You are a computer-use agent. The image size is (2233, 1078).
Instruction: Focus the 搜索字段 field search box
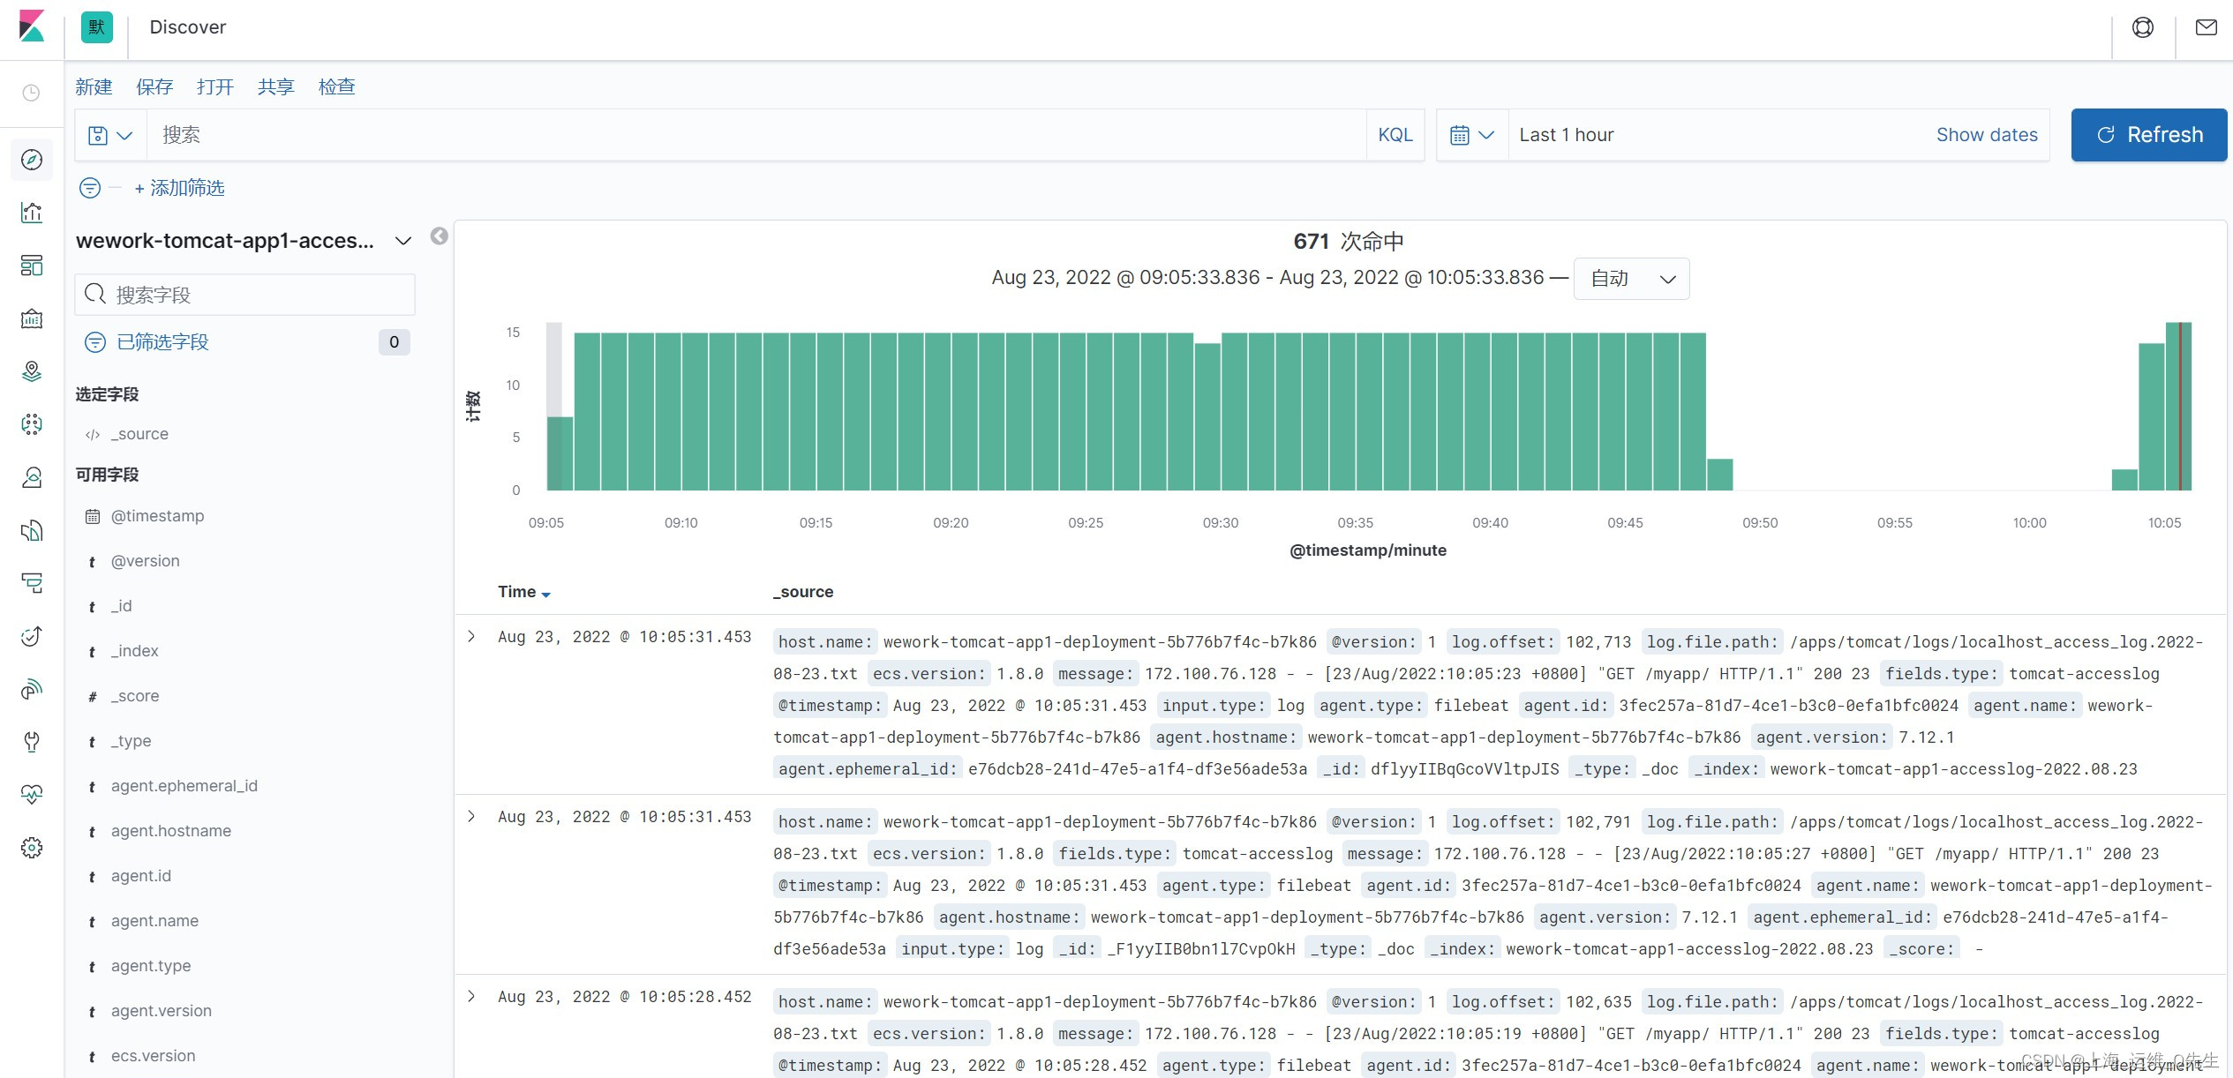tap(245, 295)
